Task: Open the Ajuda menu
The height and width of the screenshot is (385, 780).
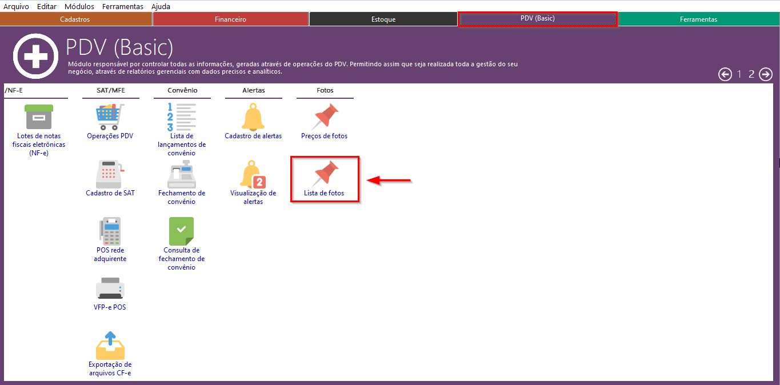Action: pos(161,6)
